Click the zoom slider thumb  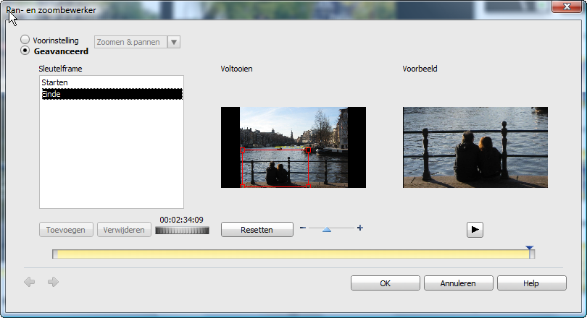pos(327,229)
